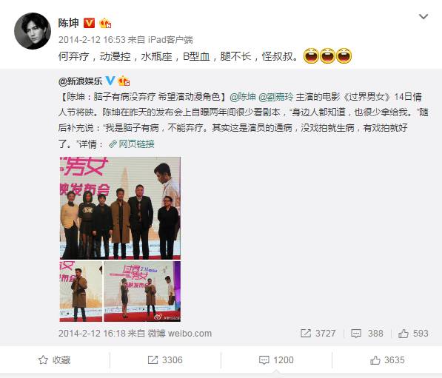Like the original post with 593 likes

413,333
